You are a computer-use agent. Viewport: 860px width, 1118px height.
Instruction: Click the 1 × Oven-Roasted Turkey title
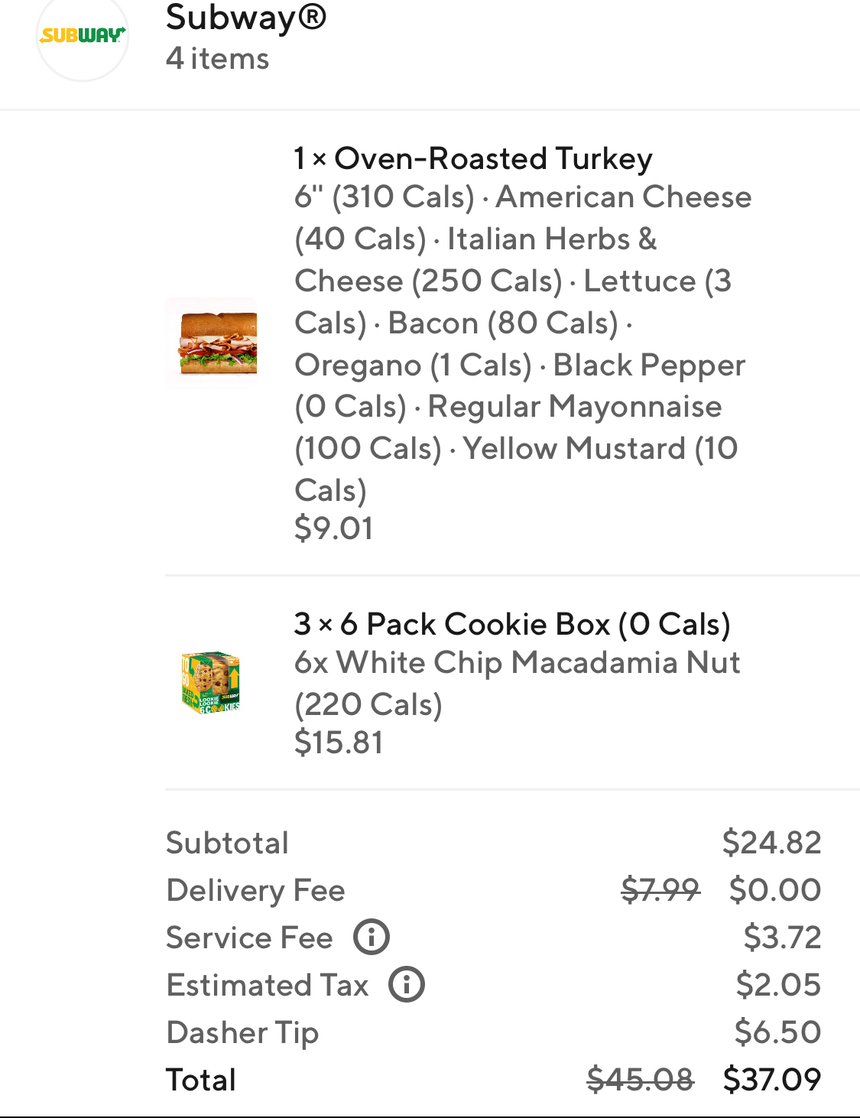coord(473,158)
